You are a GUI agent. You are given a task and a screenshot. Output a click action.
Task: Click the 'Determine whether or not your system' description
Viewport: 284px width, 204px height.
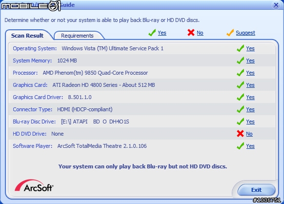click(102, 20)
